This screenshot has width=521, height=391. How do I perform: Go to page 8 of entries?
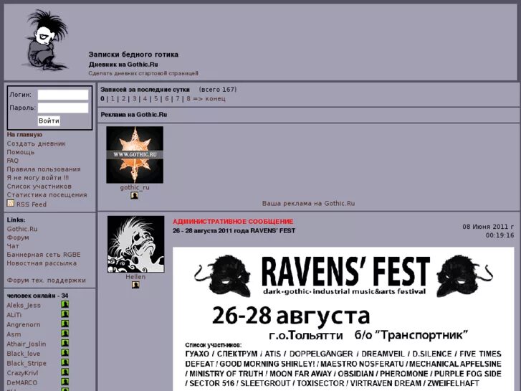(188, 99)
